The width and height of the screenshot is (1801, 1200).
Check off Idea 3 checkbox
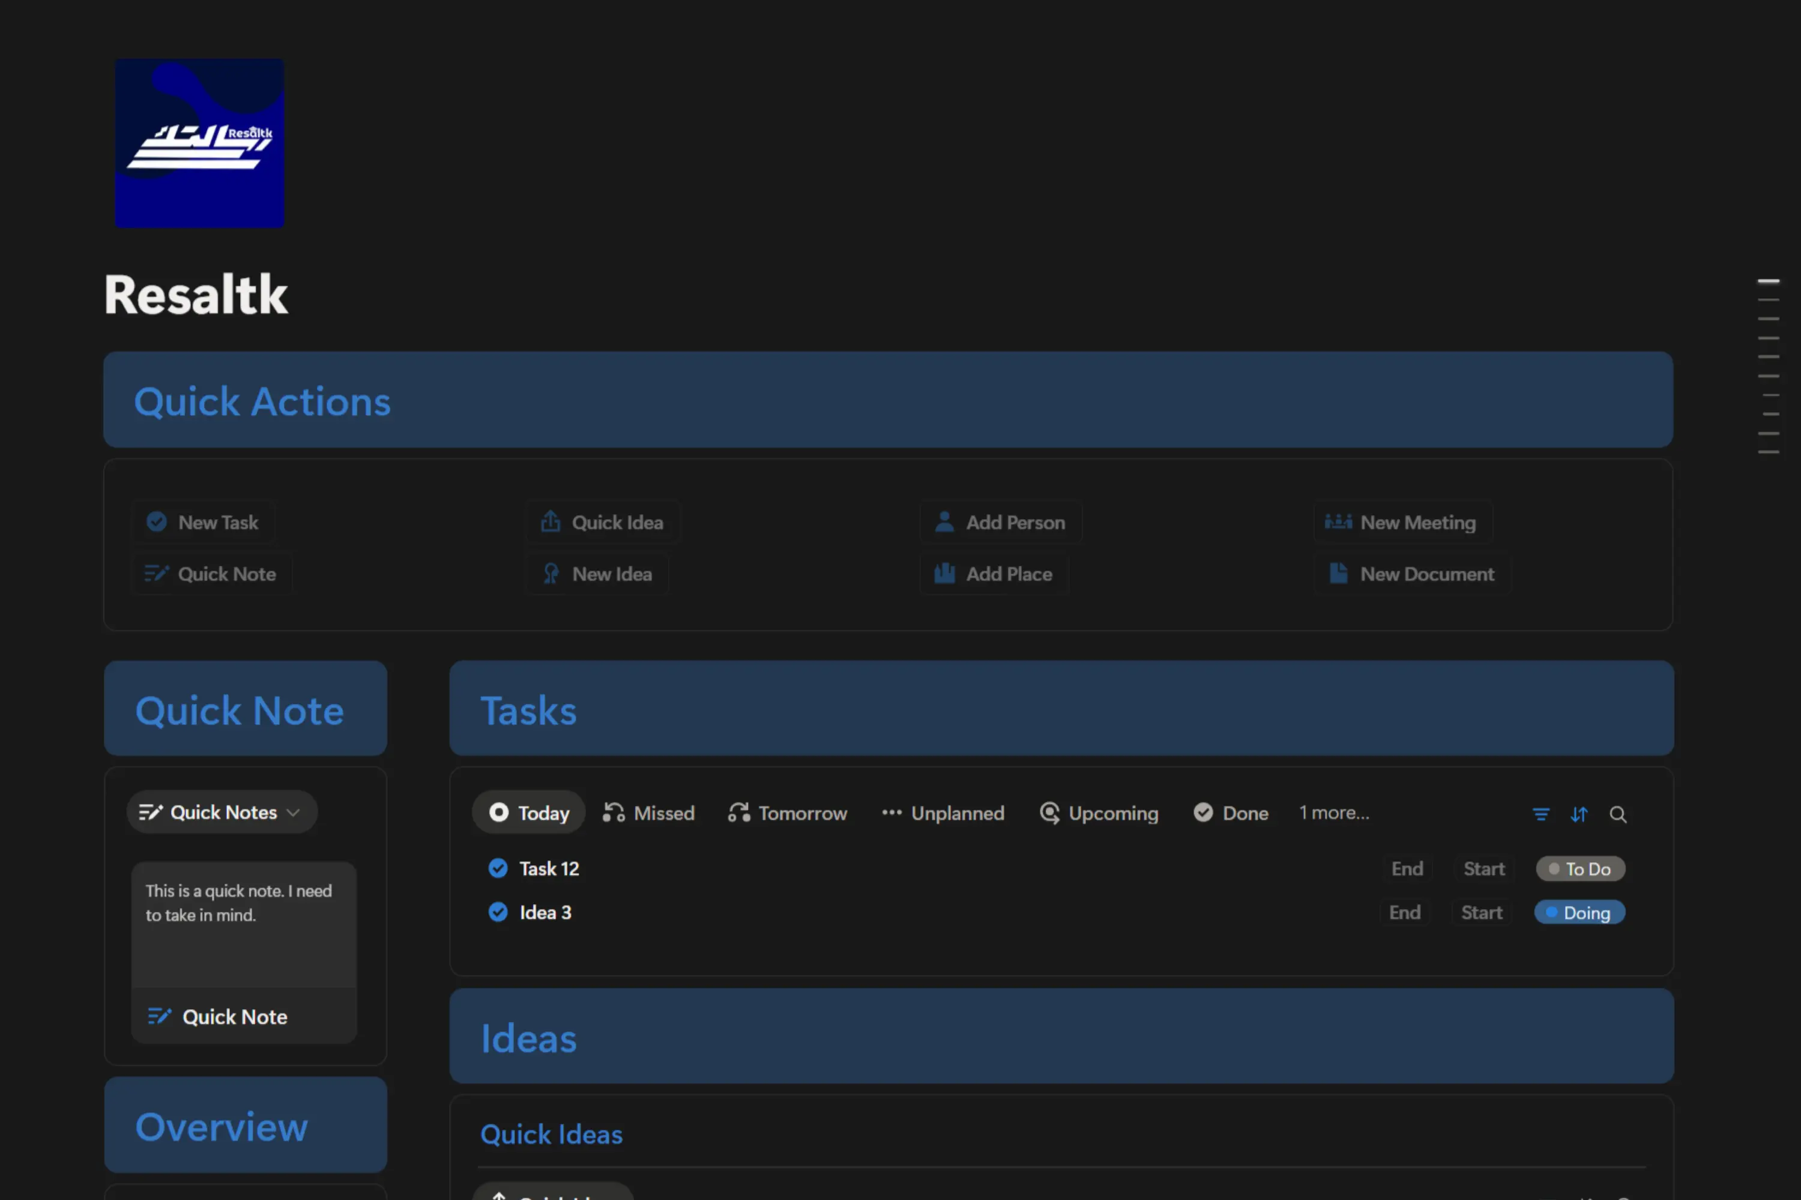click(x=498, y=911)
